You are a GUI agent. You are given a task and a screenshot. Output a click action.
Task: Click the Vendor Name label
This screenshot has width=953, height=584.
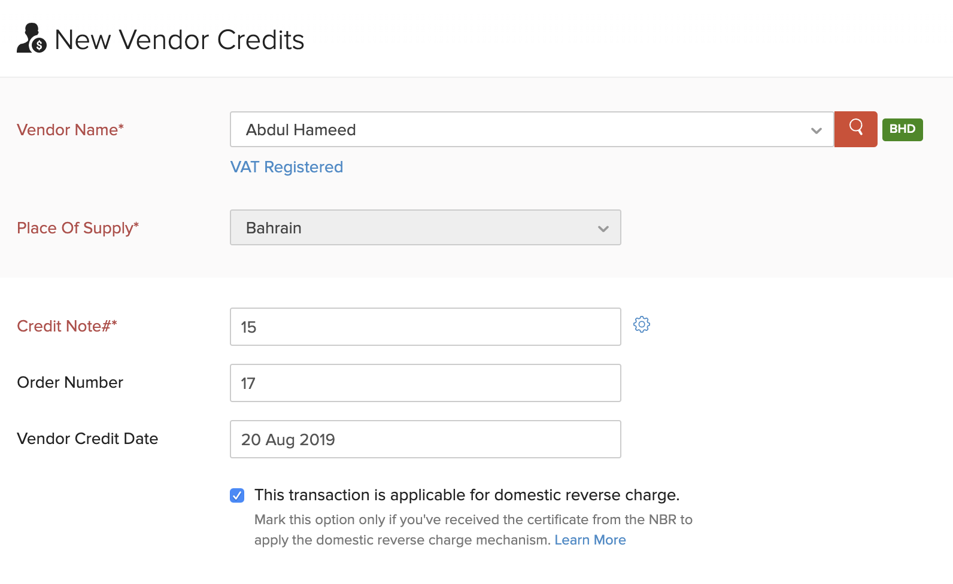pos(70,129)
